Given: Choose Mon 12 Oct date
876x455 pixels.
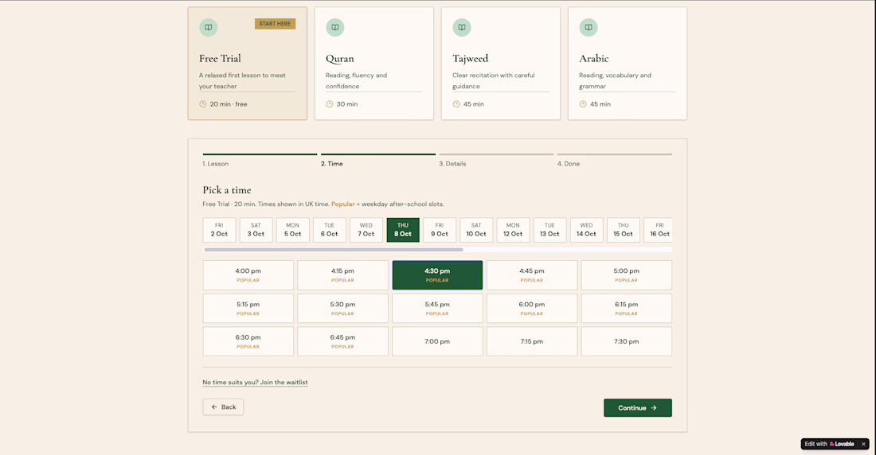Looking at the screenshot, I should point(513,230).
